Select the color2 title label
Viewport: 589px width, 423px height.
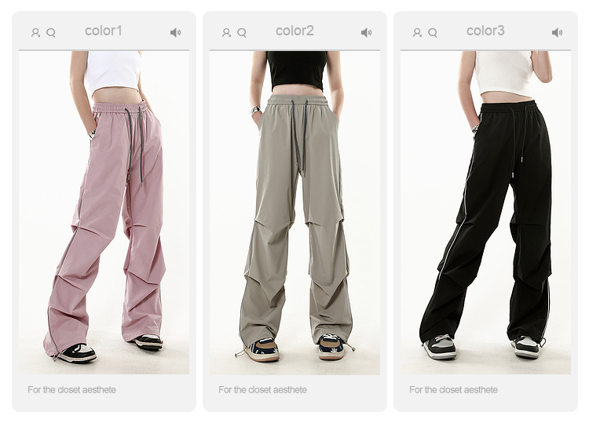click(294, 31)
